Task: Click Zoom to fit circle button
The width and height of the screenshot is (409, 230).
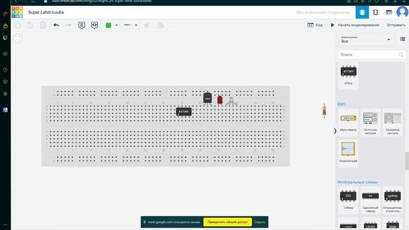Action: click(x=17, y=38)
